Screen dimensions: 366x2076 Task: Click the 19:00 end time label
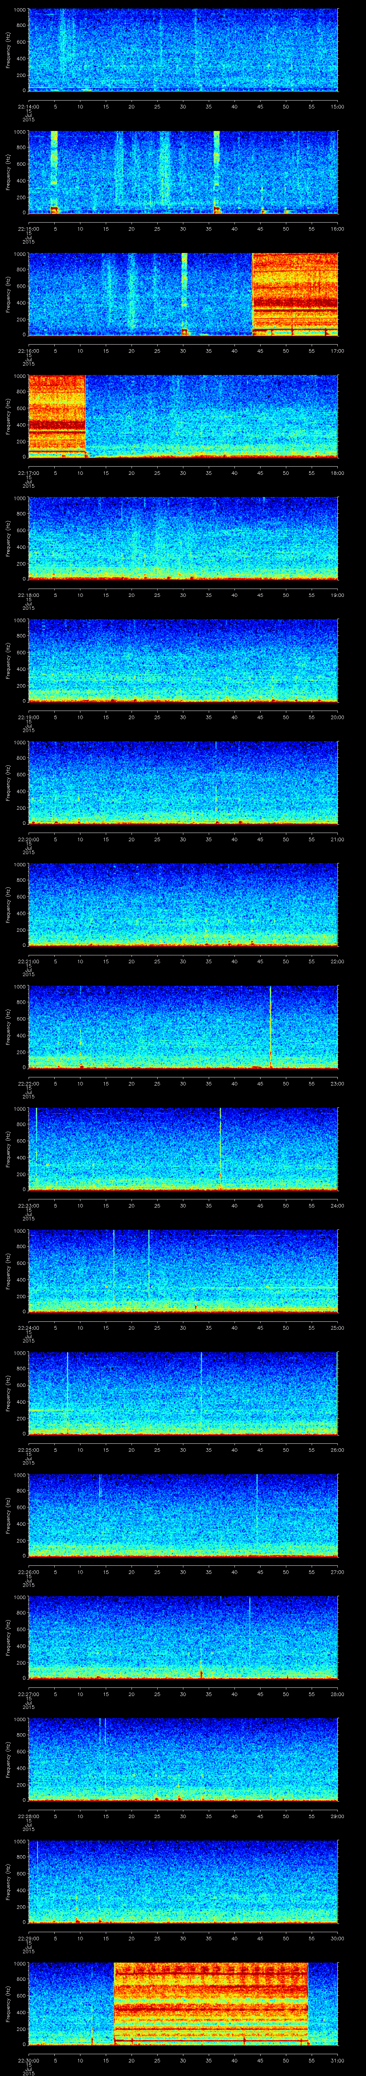tap(338, 595)
